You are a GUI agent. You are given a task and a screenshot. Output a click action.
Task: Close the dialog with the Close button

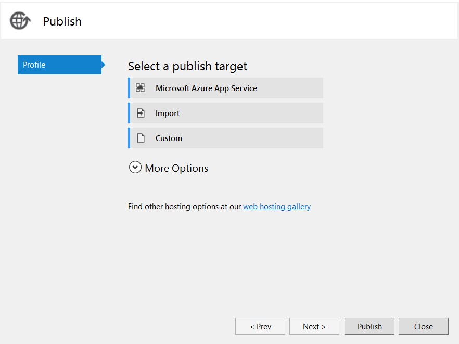[424, 326]
